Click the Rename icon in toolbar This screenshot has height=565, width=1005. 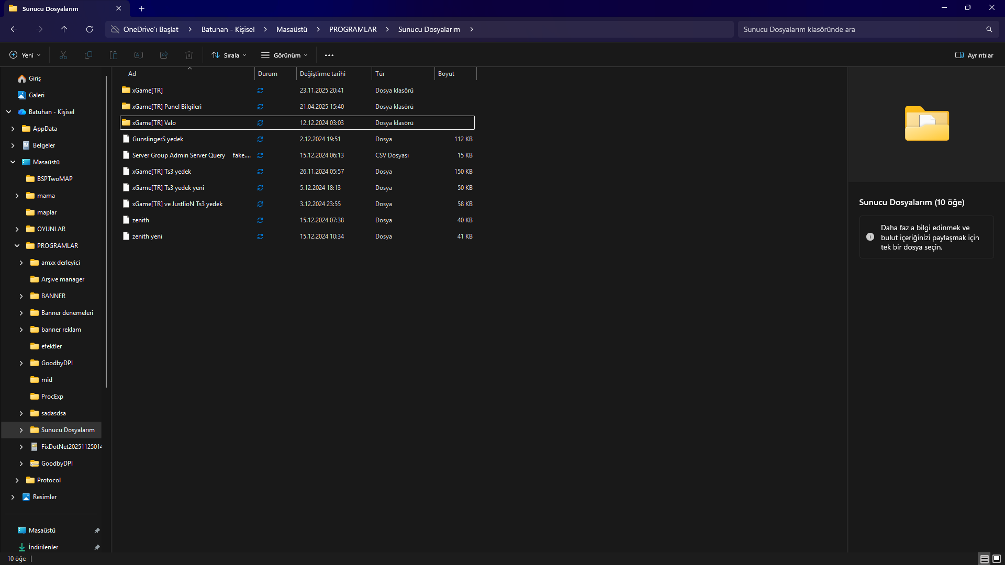(x=139, y=55)
